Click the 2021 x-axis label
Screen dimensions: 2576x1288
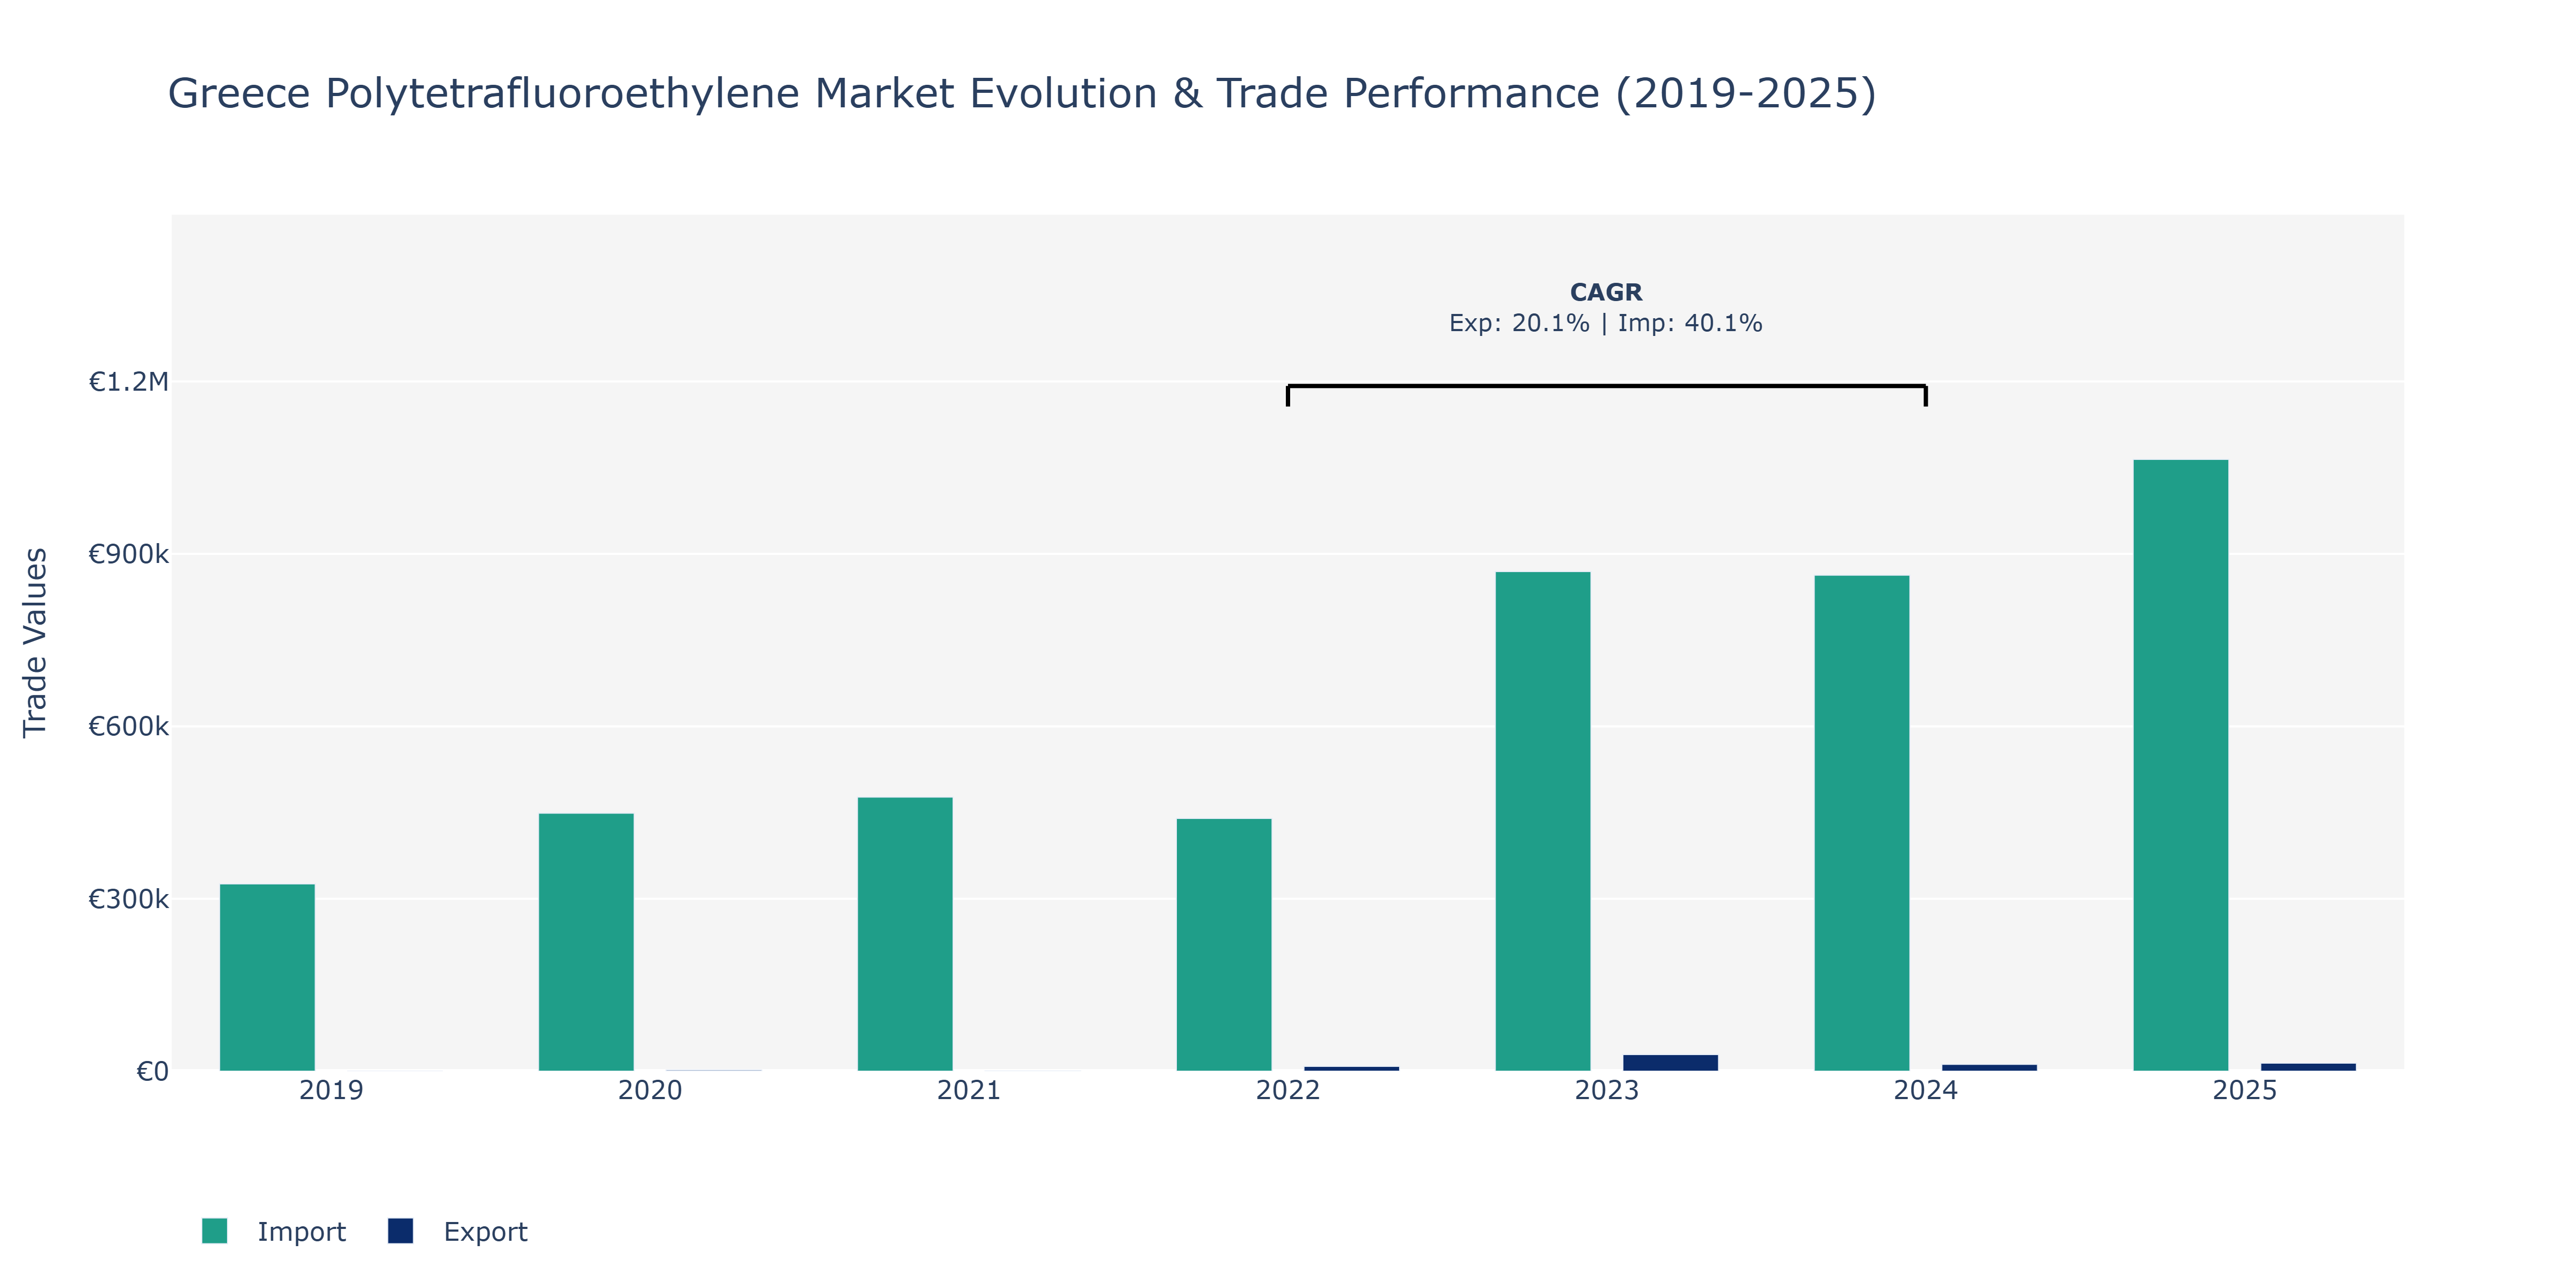tap(969, 1090)
